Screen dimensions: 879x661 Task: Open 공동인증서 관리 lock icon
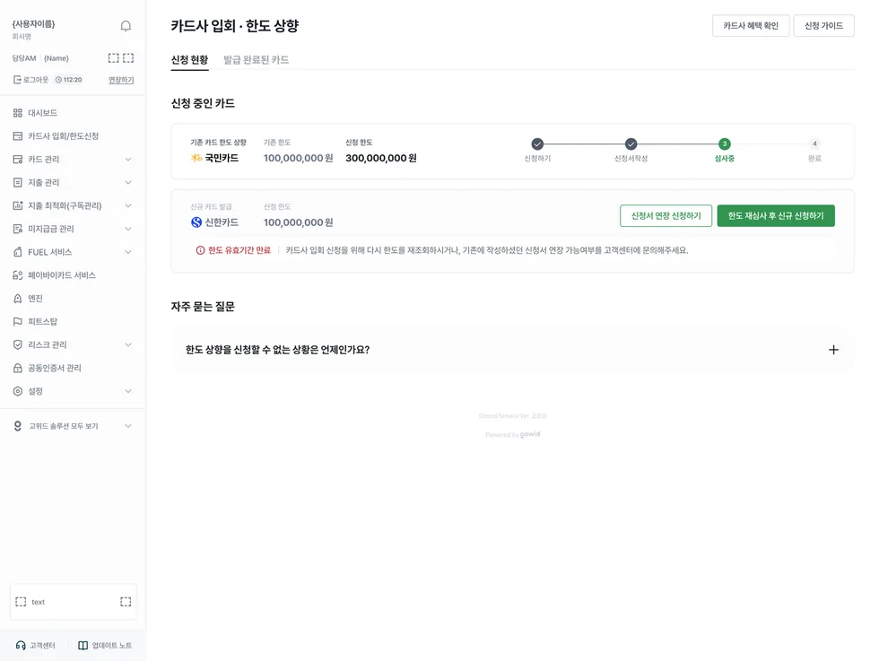pos(18,368)
